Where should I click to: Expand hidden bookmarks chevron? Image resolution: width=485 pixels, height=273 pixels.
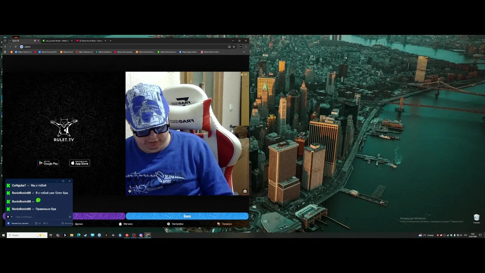click(x=244, y=52)
